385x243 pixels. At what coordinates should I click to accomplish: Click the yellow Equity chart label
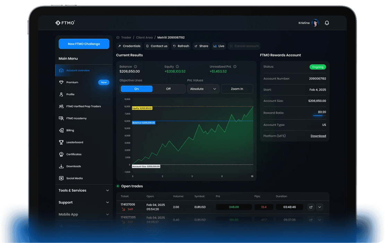(x=142, y=108)
